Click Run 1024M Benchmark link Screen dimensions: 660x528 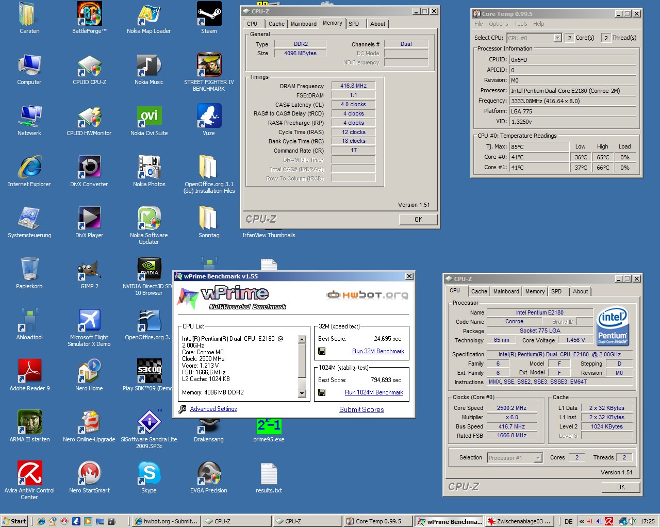(374, 392)
